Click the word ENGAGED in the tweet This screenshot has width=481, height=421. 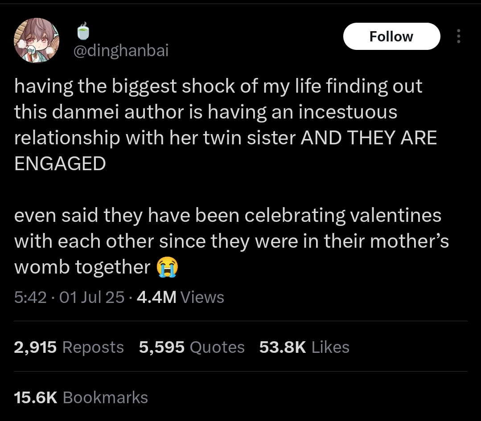(60, 163)
